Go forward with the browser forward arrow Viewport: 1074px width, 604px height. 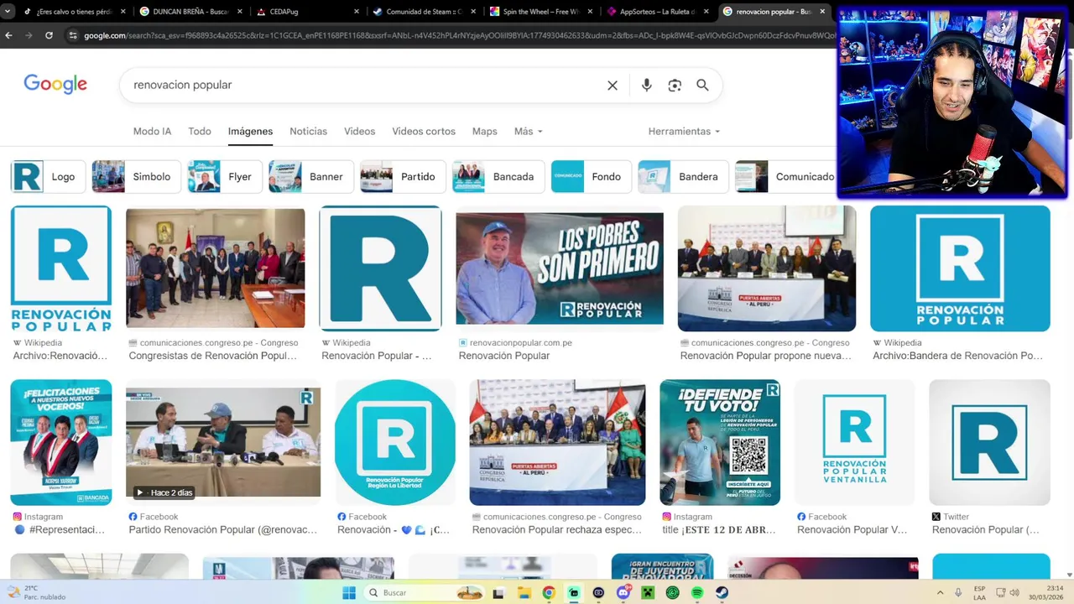click(29, 35)
